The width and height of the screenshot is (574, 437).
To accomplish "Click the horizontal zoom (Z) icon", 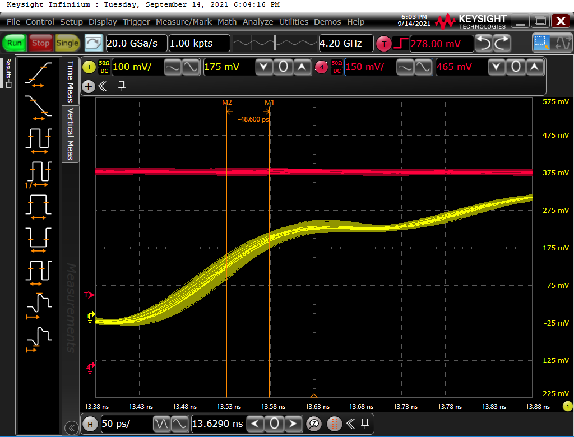I will tap(314, 424).
